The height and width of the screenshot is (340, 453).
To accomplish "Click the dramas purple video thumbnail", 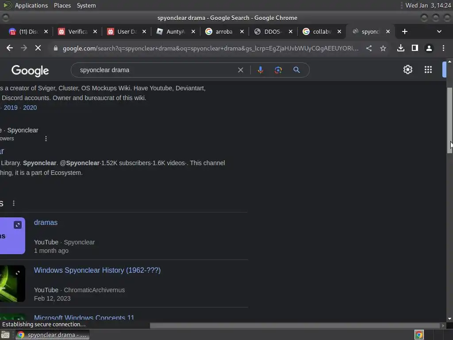I will [x=12, y=236].
